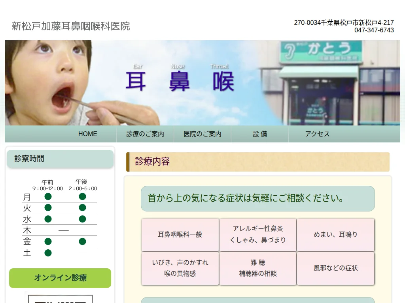Click the clinic name 新松戸加藤耳鼻咽喉科医院

point(71,26)
